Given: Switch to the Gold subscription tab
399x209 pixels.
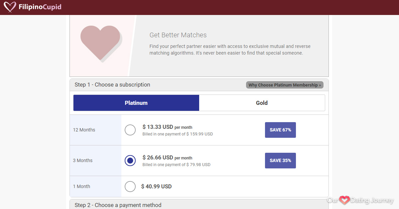Looking at the screenshot, I should (x=262, y=103).
